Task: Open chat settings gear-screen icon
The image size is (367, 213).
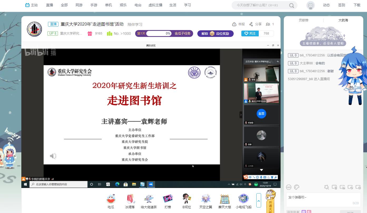Action: coord(358,187)
